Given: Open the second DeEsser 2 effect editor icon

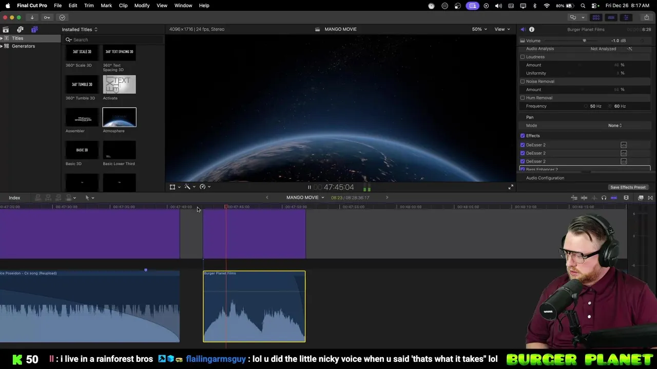Looking at the screenshot, I should 624,153.
